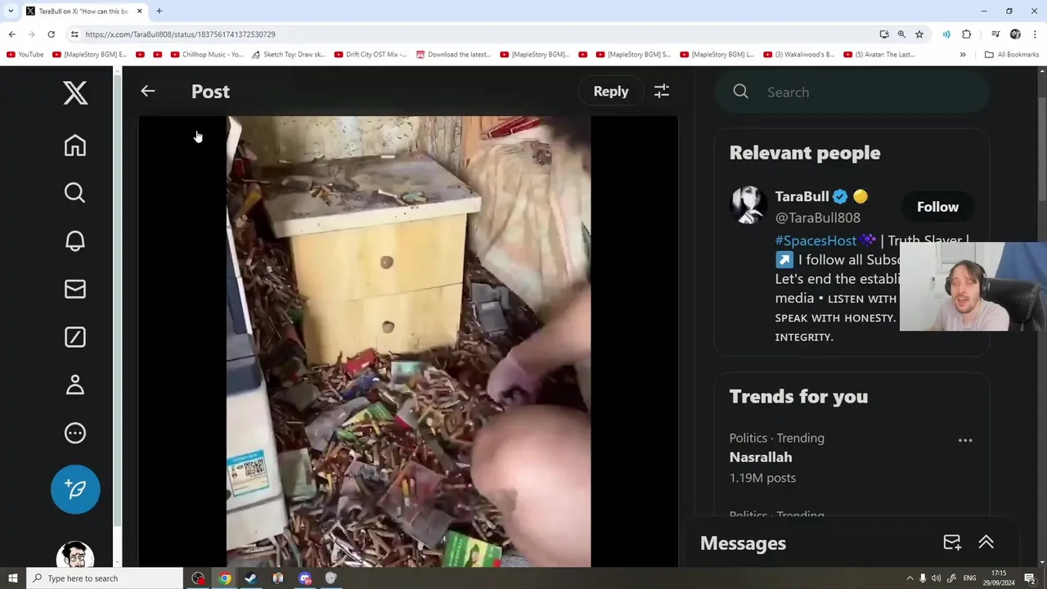The width and height of the screenshot is (1047, 589).
Task: Open Windows notification center
Action: click(x=1030, y=578)
